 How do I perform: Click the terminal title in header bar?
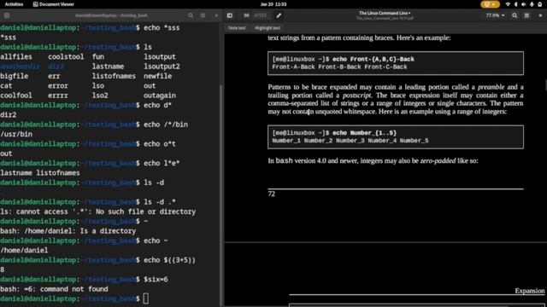point(112,15)
